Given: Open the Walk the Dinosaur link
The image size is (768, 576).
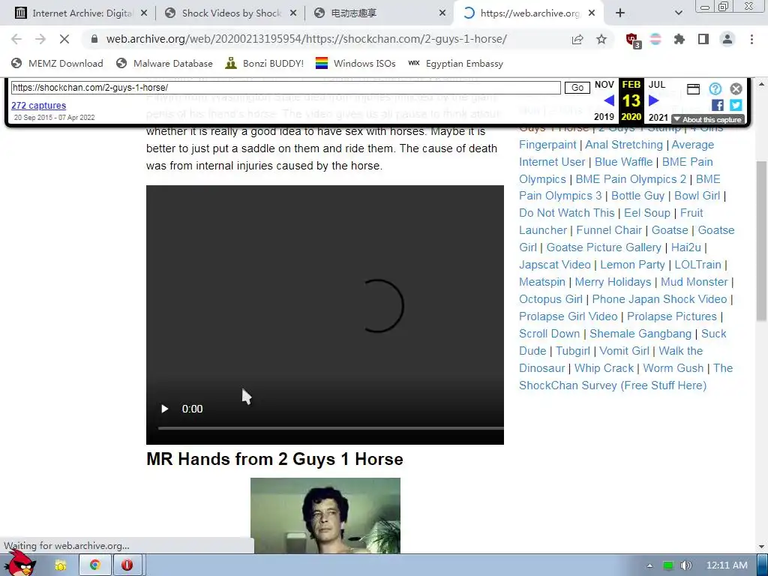Looking at the screenshot, I should tap(611, 359).
